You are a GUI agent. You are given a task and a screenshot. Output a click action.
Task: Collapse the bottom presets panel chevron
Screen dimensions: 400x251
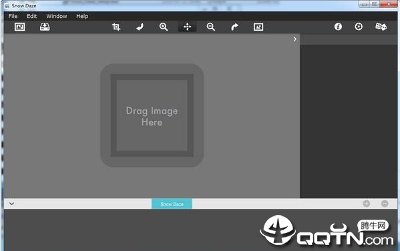[x=11, y=204]
